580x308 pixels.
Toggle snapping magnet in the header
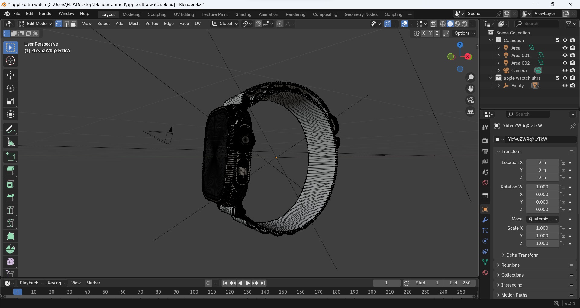click(x=258, y=24)
